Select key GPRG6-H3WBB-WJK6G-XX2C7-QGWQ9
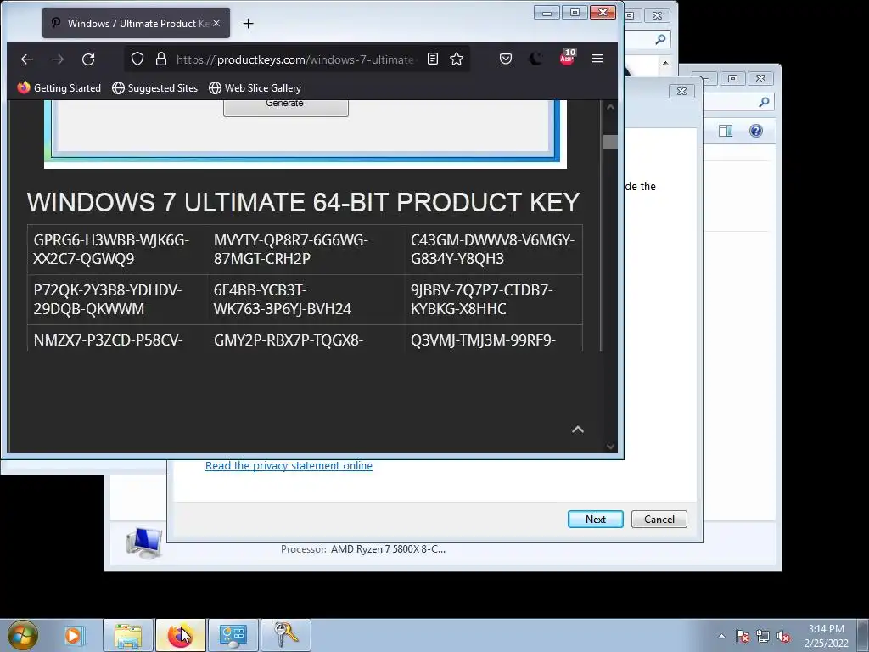The height and width of the screenshot is (652, 869). (111, 250)
